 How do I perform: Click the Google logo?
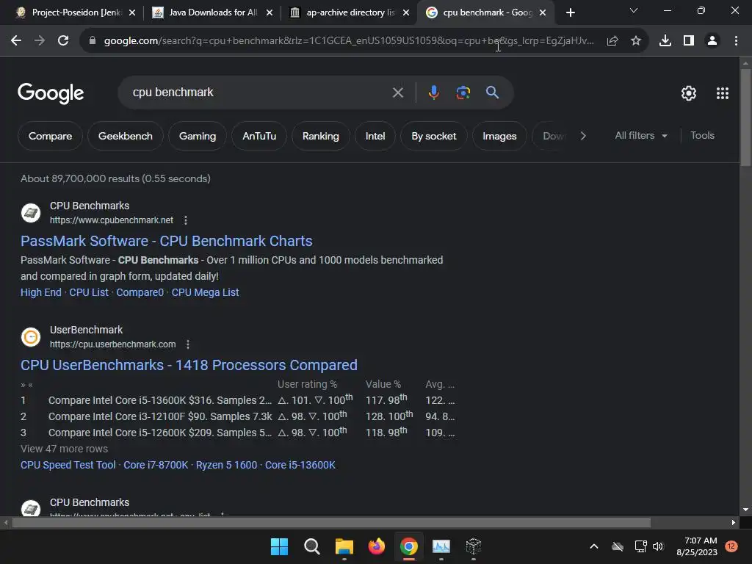pos(51,93)
